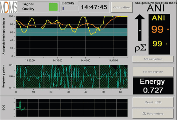Screen dimensions: 177x120
Task: Click the 14:47:45 clock display
Action: tap(94, 7)
